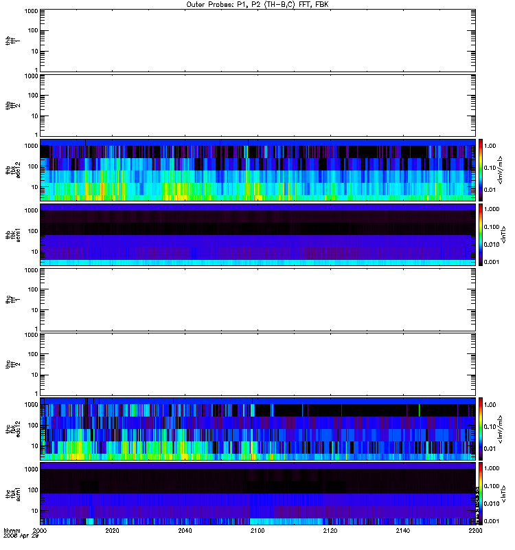Click the 'thb fbk scm1' y-axis label
515x550 pixels.
[13, 234]
